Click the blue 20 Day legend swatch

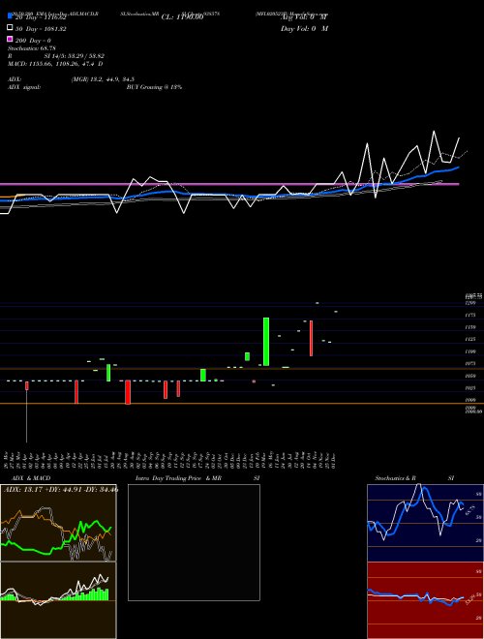coord(11,15)
